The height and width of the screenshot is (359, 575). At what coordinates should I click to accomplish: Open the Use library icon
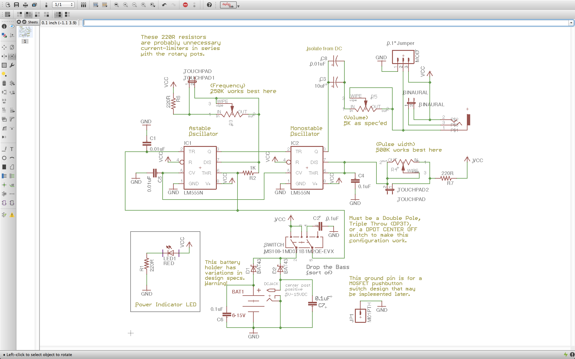coord(84,5)
